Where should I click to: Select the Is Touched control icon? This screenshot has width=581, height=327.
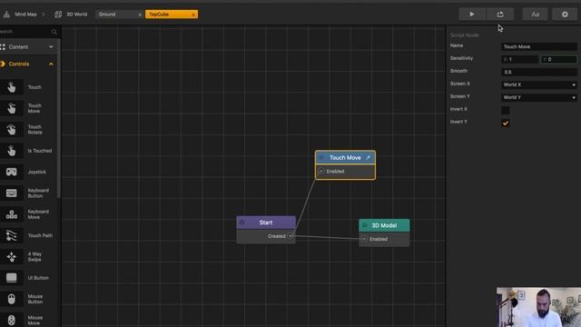[12, 151]
